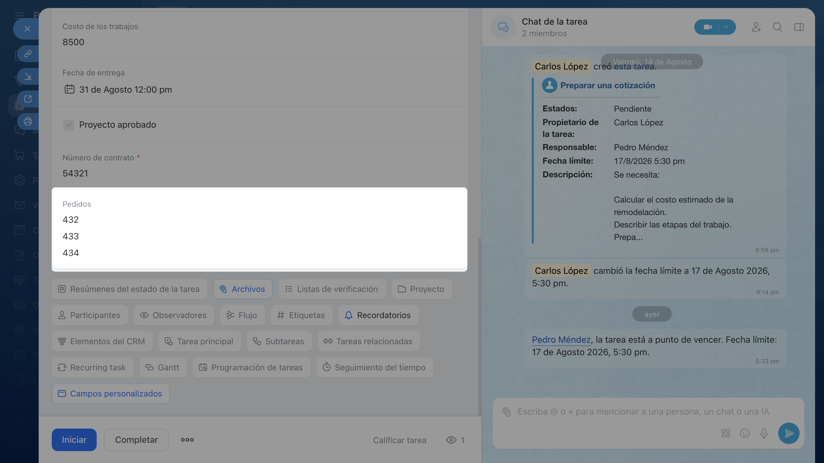The width and height of the screenshot is (824, 463).
Task: Click the task form vertical scrollbar
Action: 479,327
